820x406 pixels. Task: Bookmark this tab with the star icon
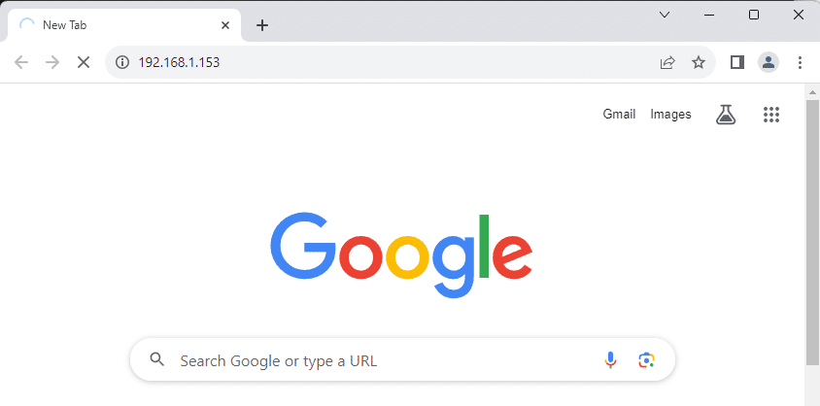click(x=698, y=62)
